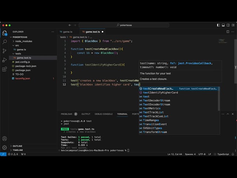Click the ports forwarded indicator in status bar
237x178 pixels.
(x=23, y=154)
